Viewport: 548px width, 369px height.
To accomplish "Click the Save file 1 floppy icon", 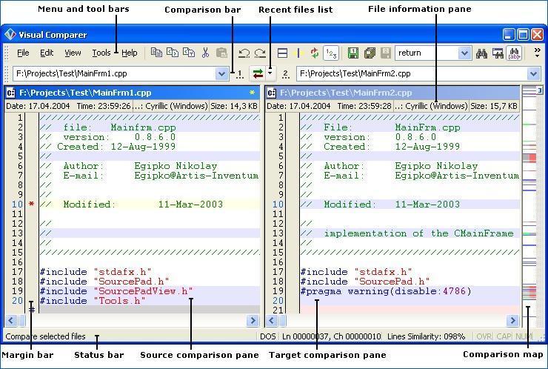I will pos(353,53).
